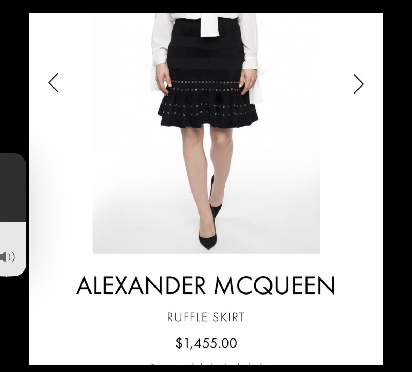The image size is (412, 372).
Task: Select the Ruffle Skirt product name
Action: (x=206, y=317)
